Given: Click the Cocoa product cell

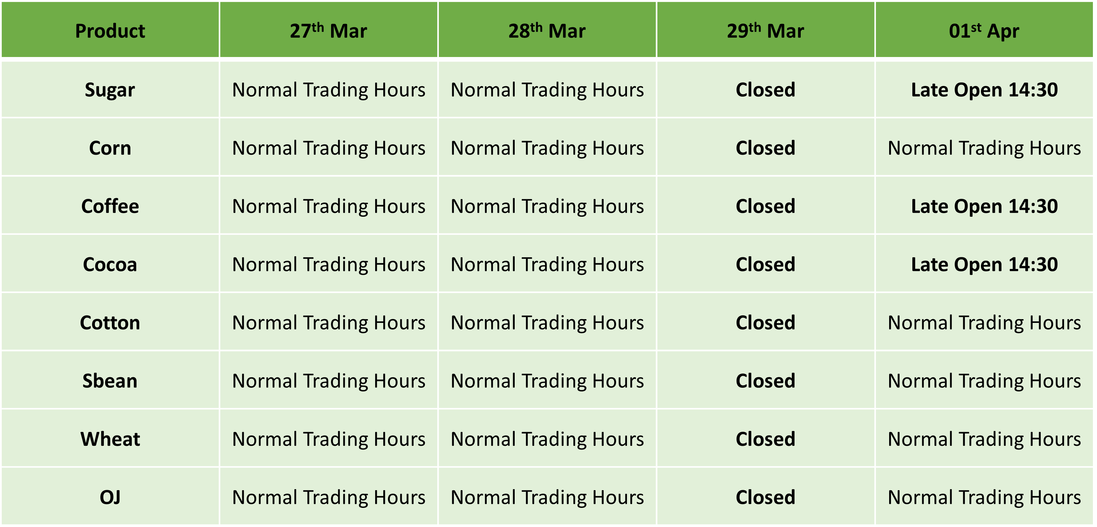Looking at the screenshot, I should click(110, 264).
